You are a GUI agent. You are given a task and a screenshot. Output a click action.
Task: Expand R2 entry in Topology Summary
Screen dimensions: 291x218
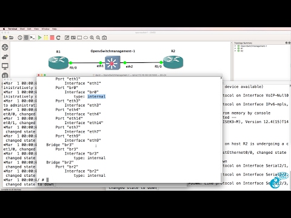click(x=235, y=51)
